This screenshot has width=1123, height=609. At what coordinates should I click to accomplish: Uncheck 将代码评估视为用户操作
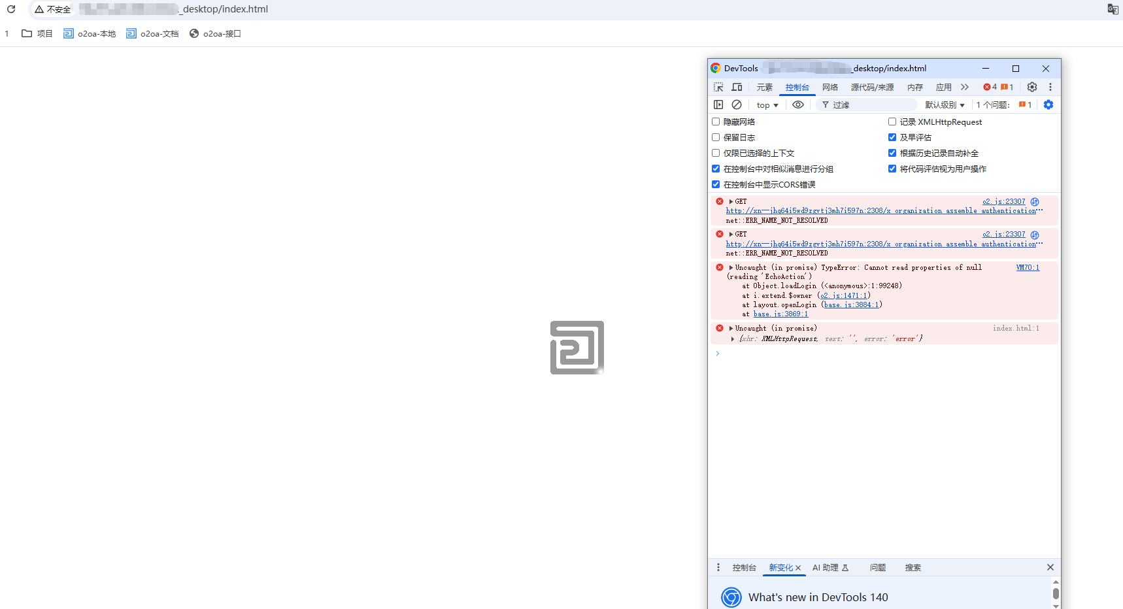pos(892,169)
